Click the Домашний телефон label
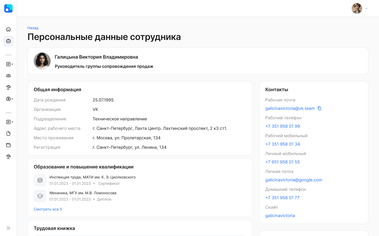The height and width of the screenshot is (236, 379). (286, 189)
